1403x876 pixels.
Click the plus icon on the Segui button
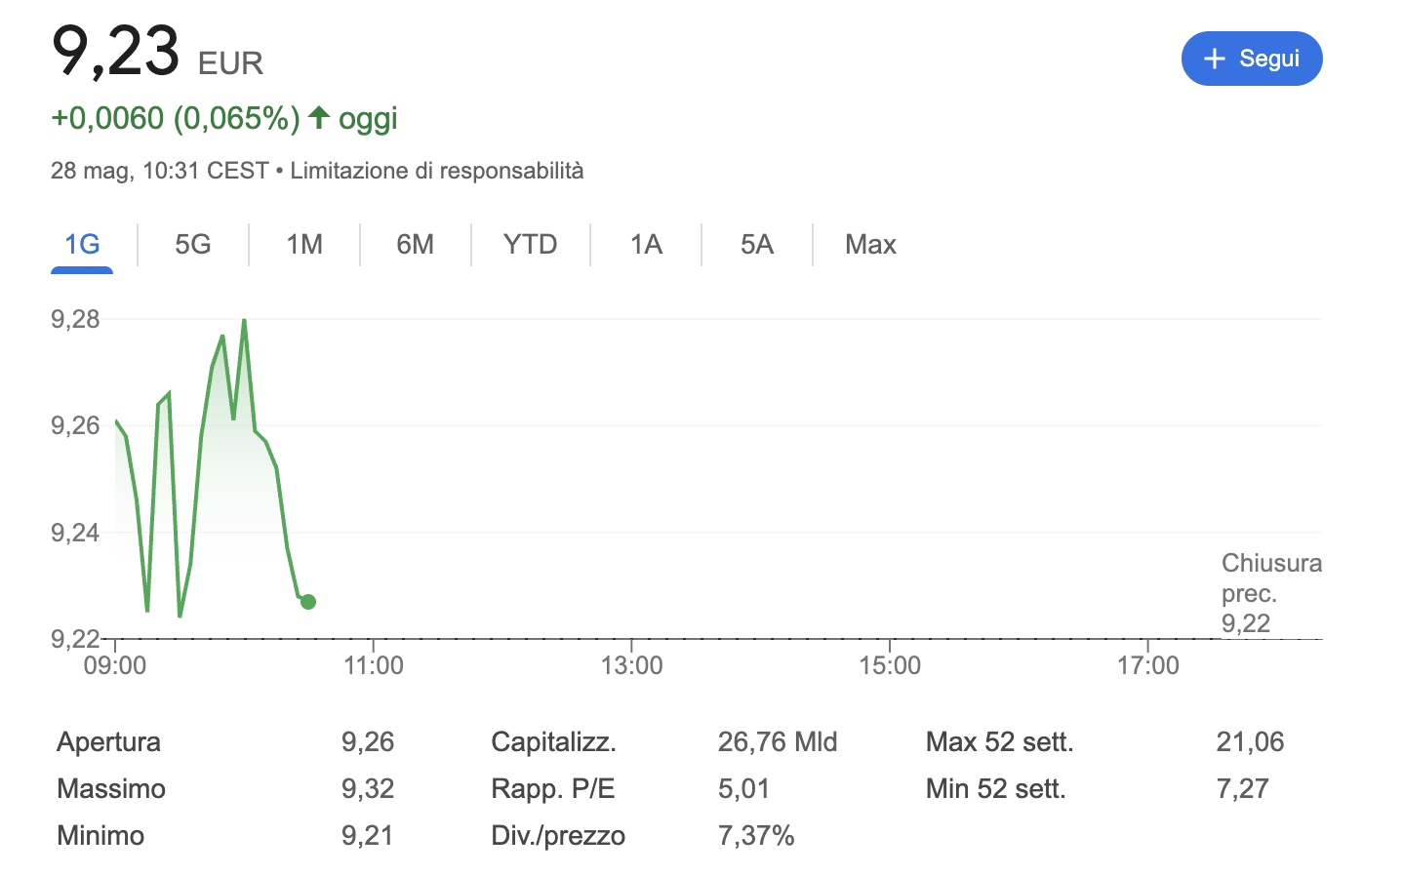click(x=1214, y=59)
